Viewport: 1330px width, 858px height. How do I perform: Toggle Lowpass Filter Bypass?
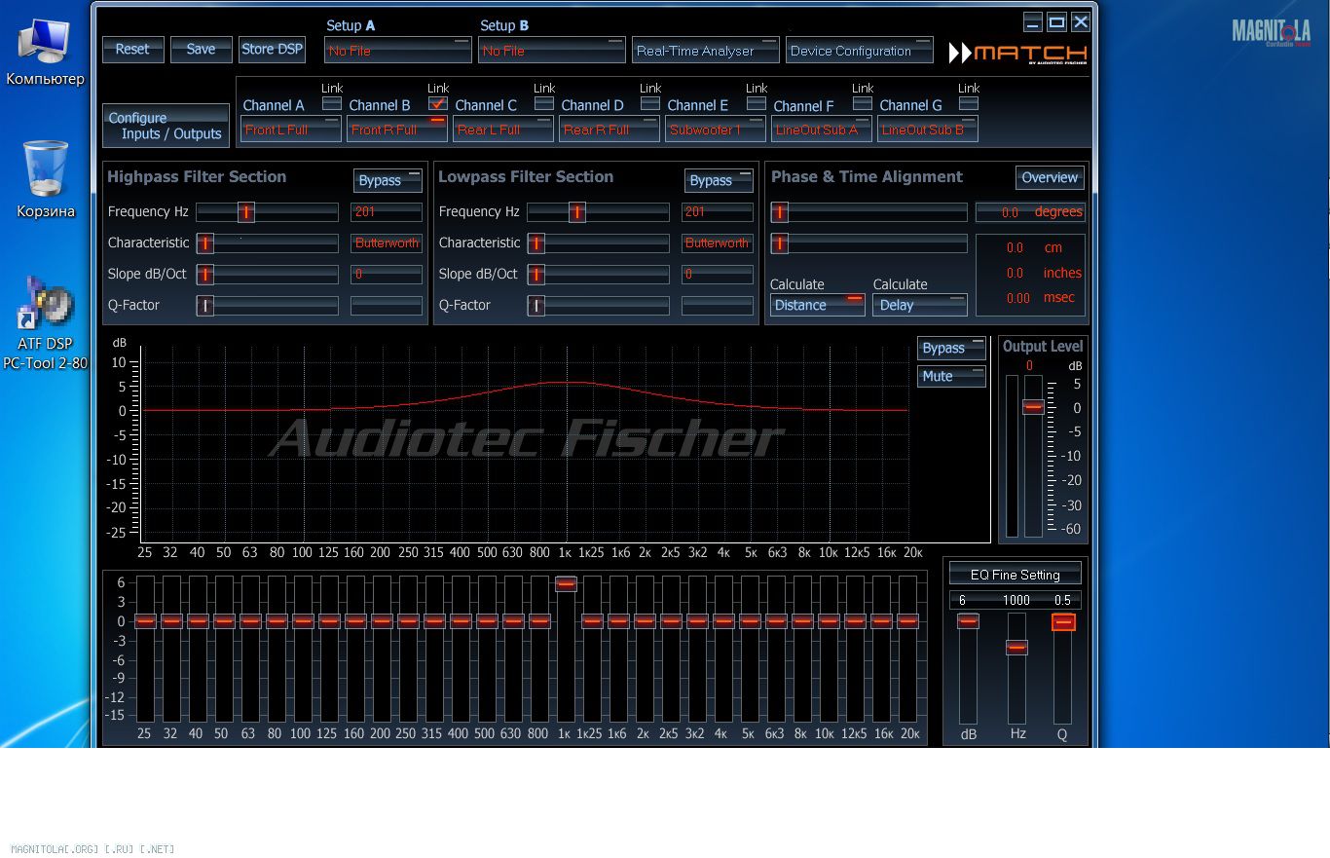(719, 180)
